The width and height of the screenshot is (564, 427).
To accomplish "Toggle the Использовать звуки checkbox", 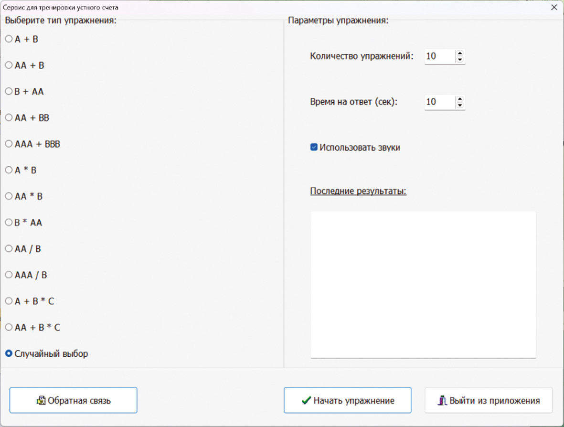I will tap(314, 148).
